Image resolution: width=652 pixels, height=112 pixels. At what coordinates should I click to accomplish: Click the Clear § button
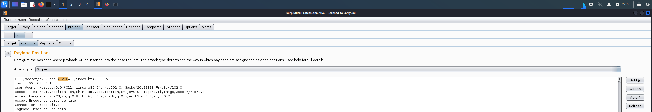pos(635,89)
